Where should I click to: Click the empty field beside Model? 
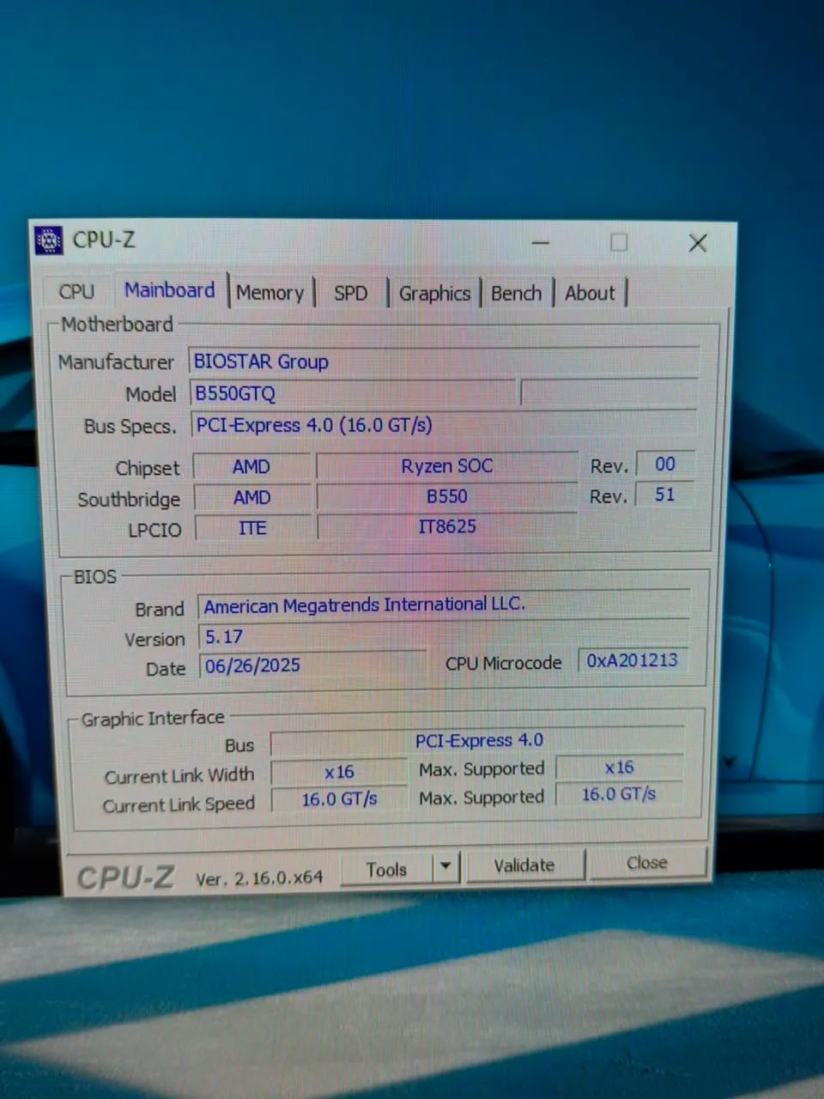click(609, 392)
